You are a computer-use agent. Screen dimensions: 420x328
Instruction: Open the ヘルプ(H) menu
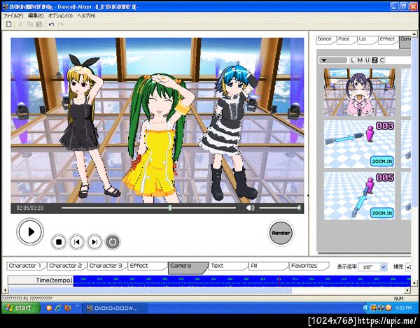pyautogui.click(x=86, y=16)
